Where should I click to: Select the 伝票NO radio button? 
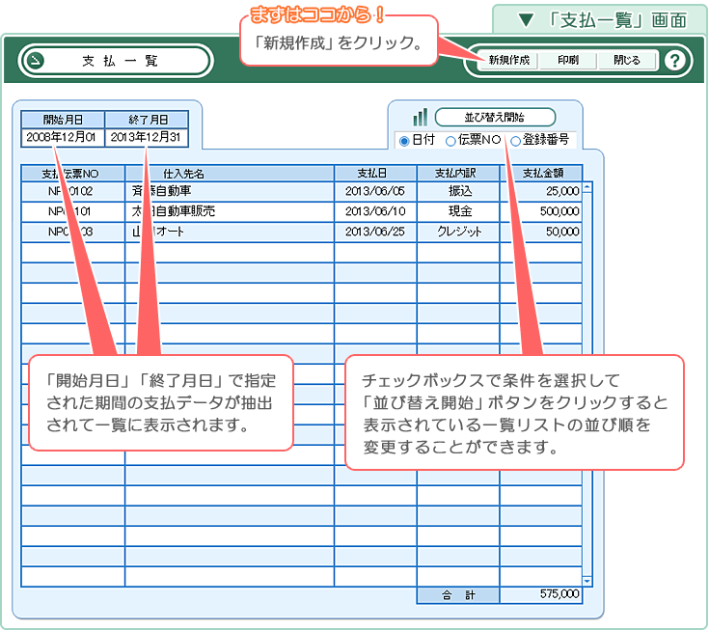point(450,142)
